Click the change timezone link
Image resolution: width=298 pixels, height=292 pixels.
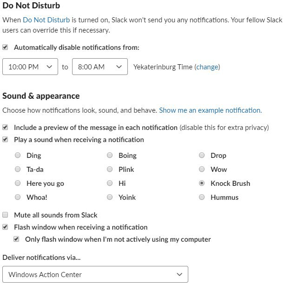point(207,67)
